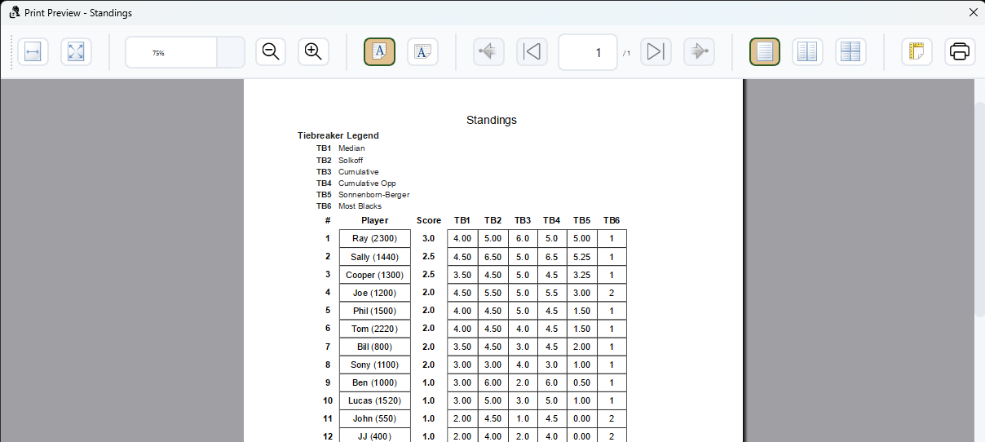Close the Print Preview window
The height and width of the screenshot is (442, 985).
coord(972,12)
